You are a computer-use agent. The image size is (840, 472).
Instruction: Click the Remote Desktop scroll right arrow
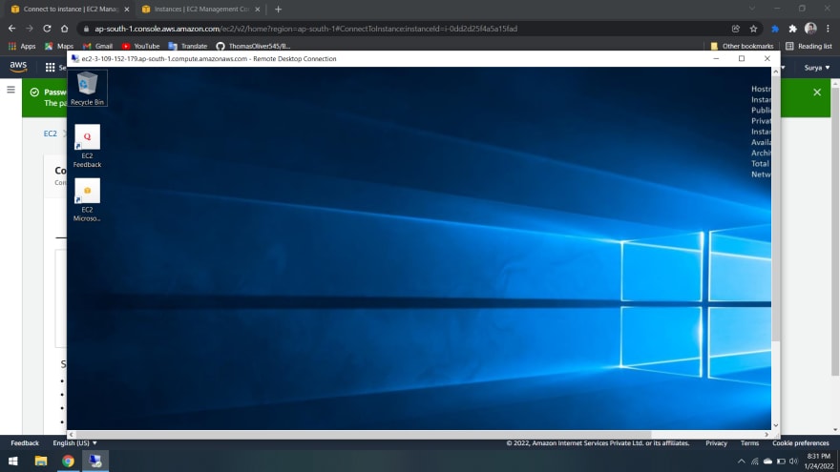(x=766, y=435)
